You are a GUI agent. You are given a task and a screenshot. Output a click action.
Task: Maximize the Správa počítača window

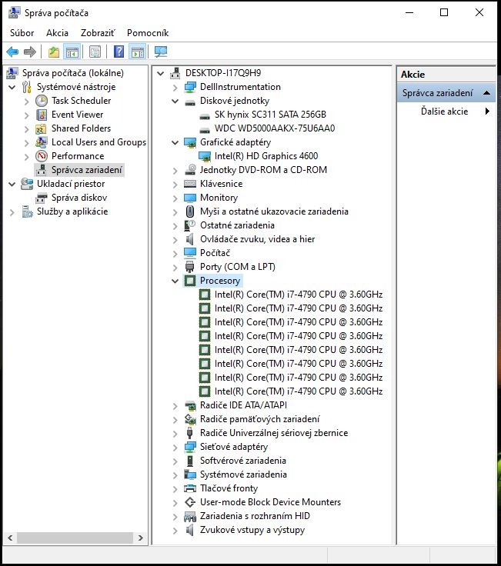pyautogui.click(x=444, y=12)
